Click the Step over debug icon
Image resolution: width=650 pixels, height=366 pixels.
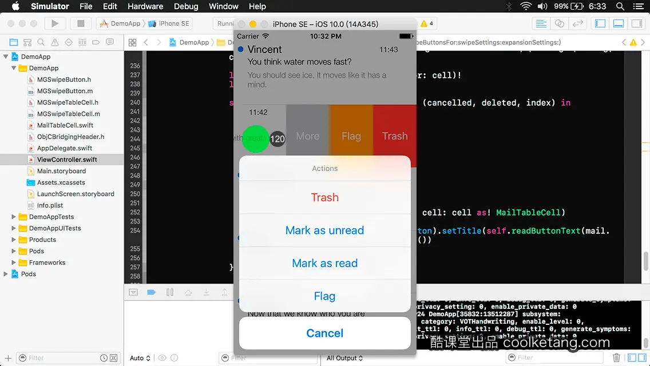tap(188, 292)
